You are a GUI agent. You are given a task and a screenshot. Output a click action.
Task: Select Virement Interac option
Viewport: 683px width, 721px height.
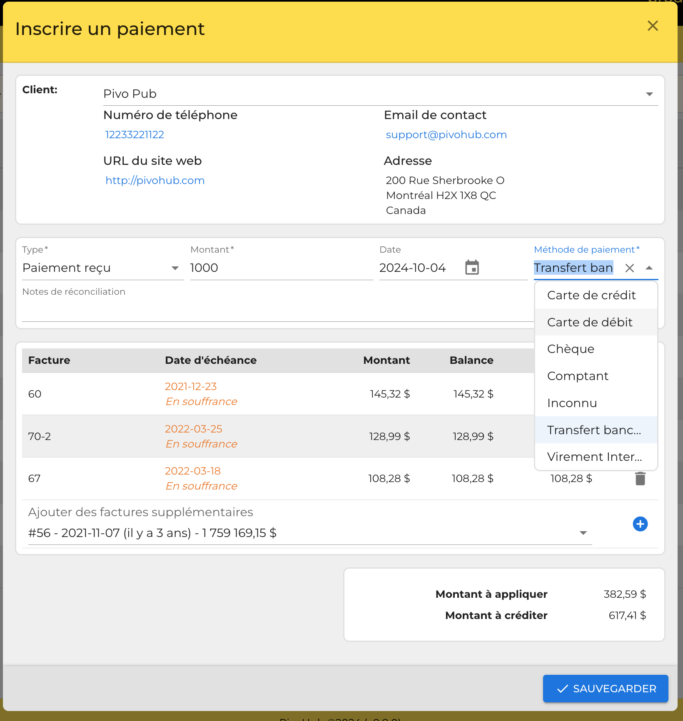(596, 457)
